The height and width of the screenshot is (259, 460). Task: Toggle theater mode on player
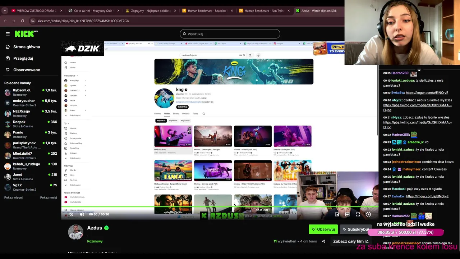[347, 214]
